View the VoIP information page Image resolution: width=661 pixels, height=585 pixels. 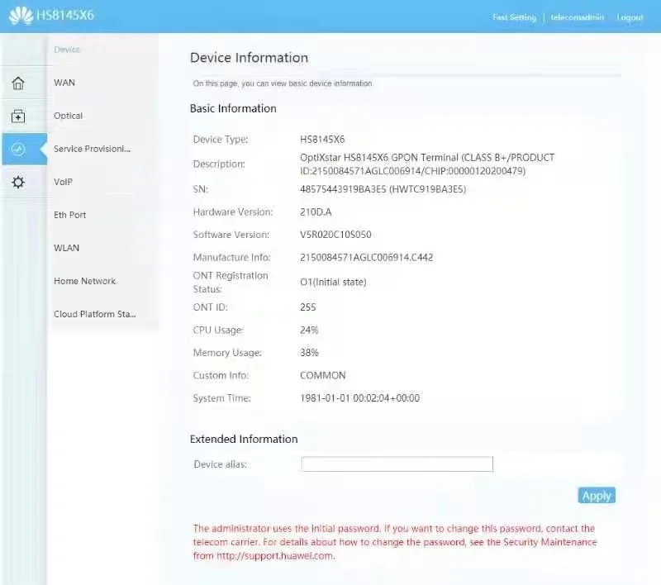[64, 182]
